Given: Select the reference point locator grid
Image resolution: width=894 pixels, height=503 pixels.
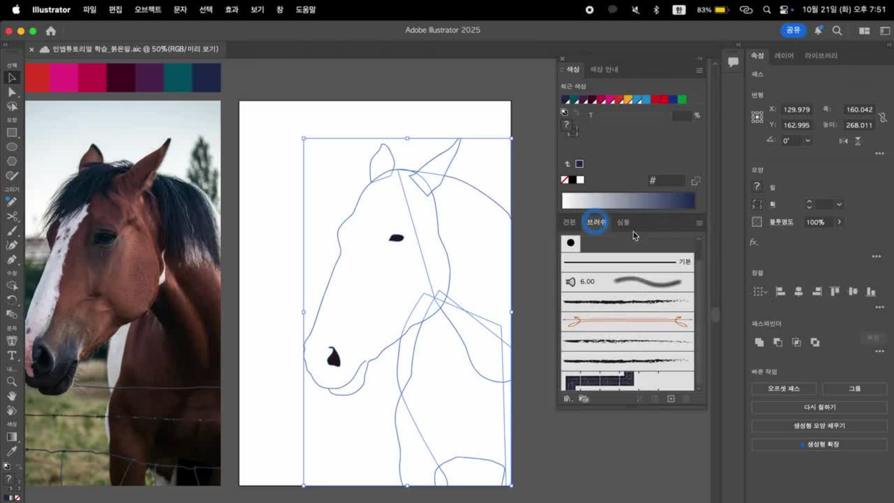Looking at the screenshot, I should (757, 117).
